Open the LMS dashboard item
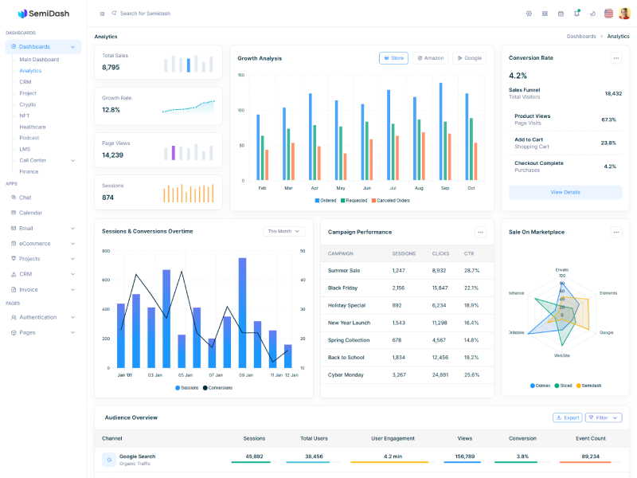637x478 pixels. pyautogui.click(x=25, y=149)
